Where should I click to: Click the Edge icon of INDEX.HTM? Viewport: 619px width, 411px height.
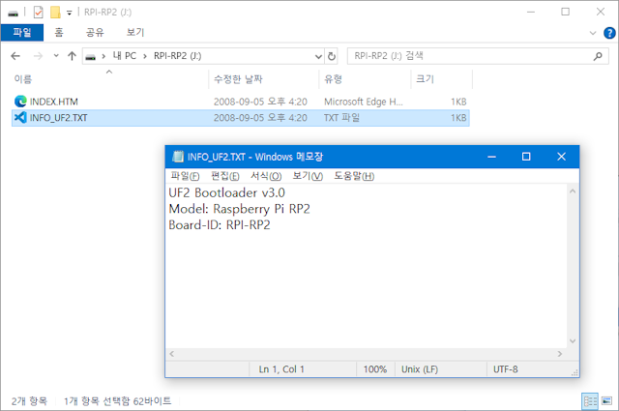20,102
